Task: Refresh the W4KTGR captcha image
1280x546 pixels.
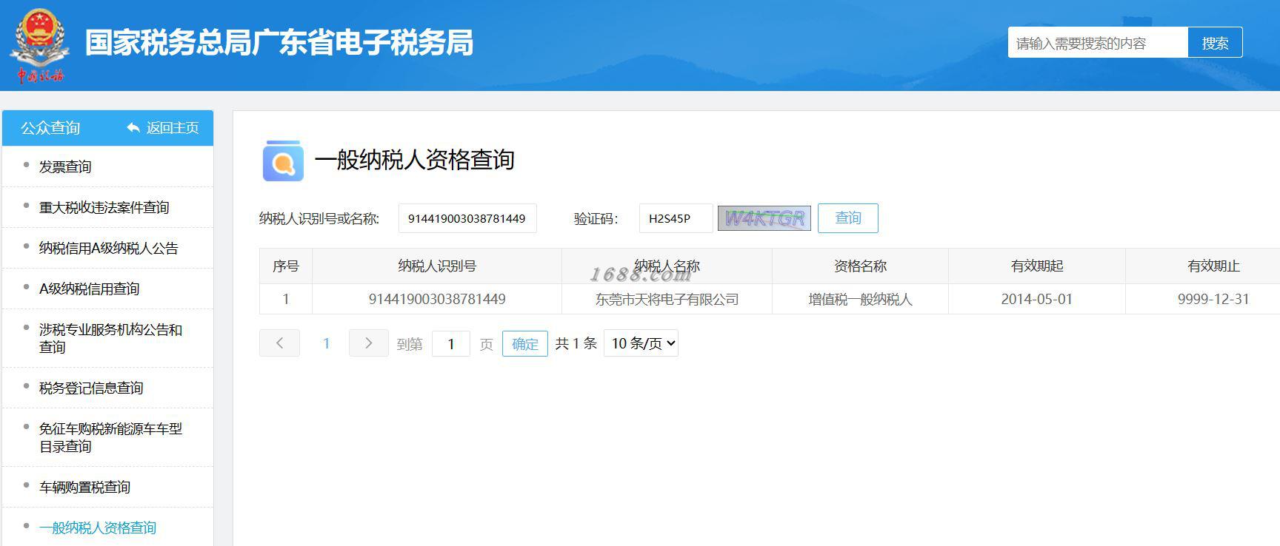Action: (764, 218)
